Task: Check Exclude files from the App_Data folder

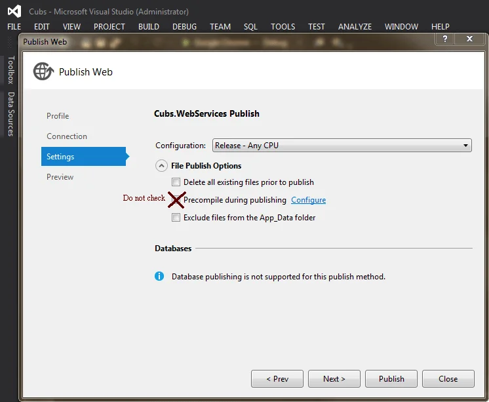Action: (x=176, y=218)
